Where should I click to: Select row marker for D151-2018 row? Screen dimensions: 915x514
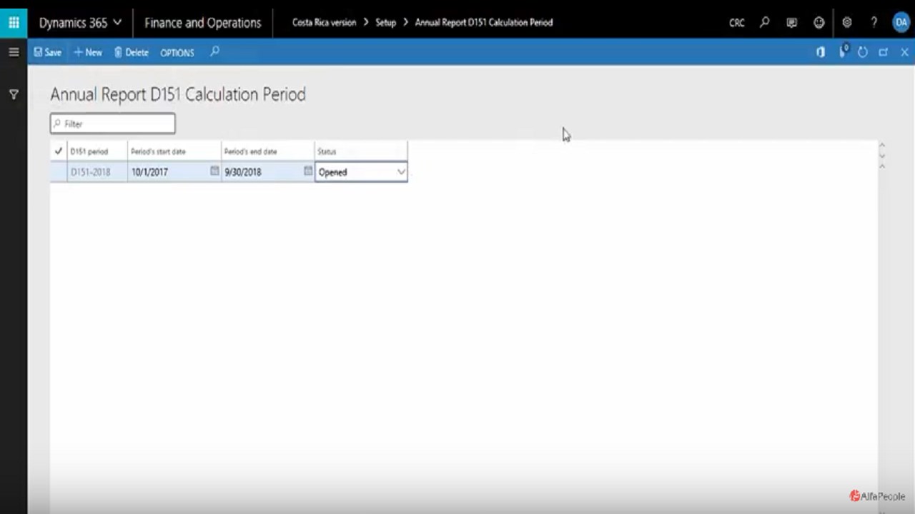click(x=59, y=172)
